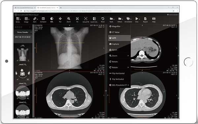The image size is (198, 124).
Task: Open the Help tool
Action: [154, 20]
